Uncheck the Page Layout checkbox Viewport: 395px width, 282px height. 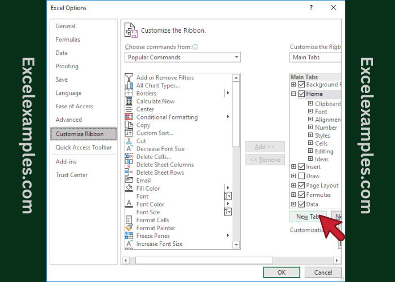coord(301,186)
